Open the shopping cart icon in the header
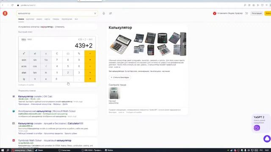The height and width of the screenshot is (152, 271). (x=246, y=13)
